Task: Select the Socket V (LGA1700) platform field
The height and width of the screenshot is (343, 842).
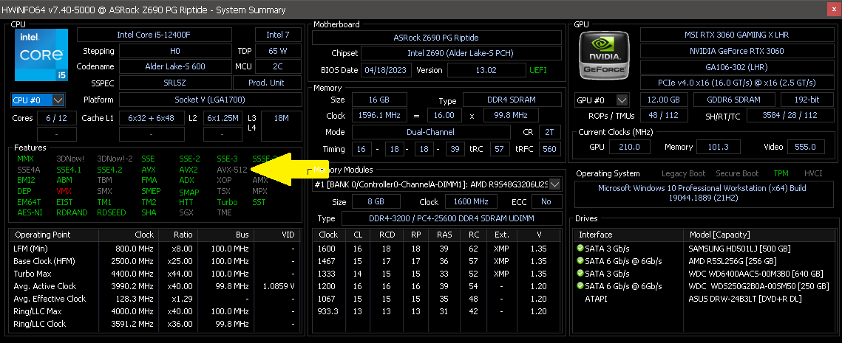Action: pyautogui.click(x=210, y=100)
